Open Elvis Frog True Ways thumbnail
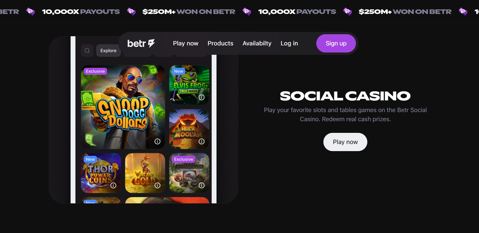 pos(189,85)
